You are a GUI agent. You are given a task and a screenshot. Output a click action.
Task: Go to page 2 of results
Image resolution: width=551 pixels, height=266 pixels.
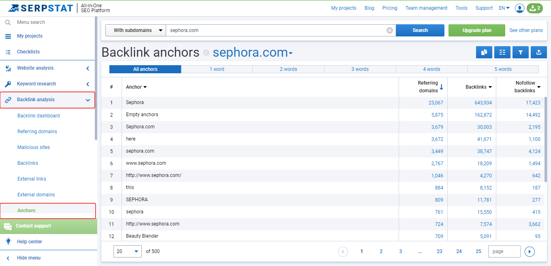coord(381,251)
